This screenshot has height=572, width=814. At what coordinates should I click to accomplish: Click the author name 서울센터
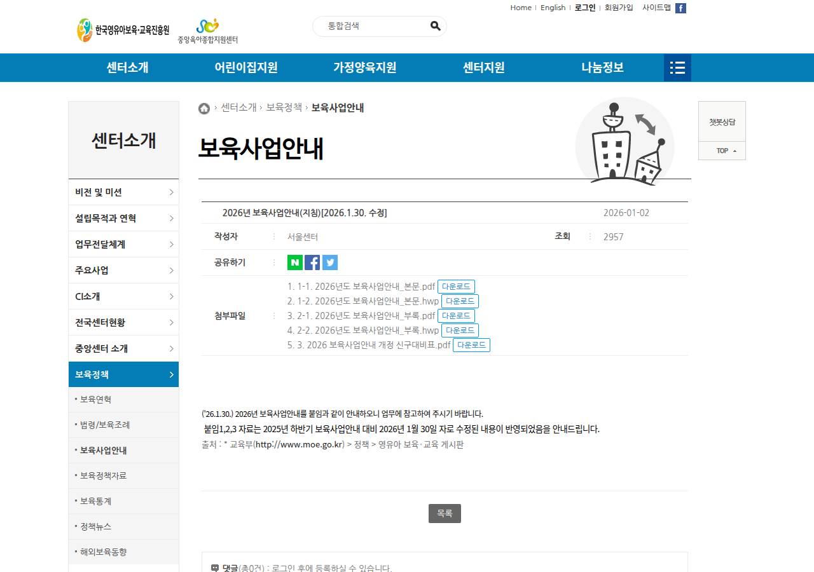(303, 237)
